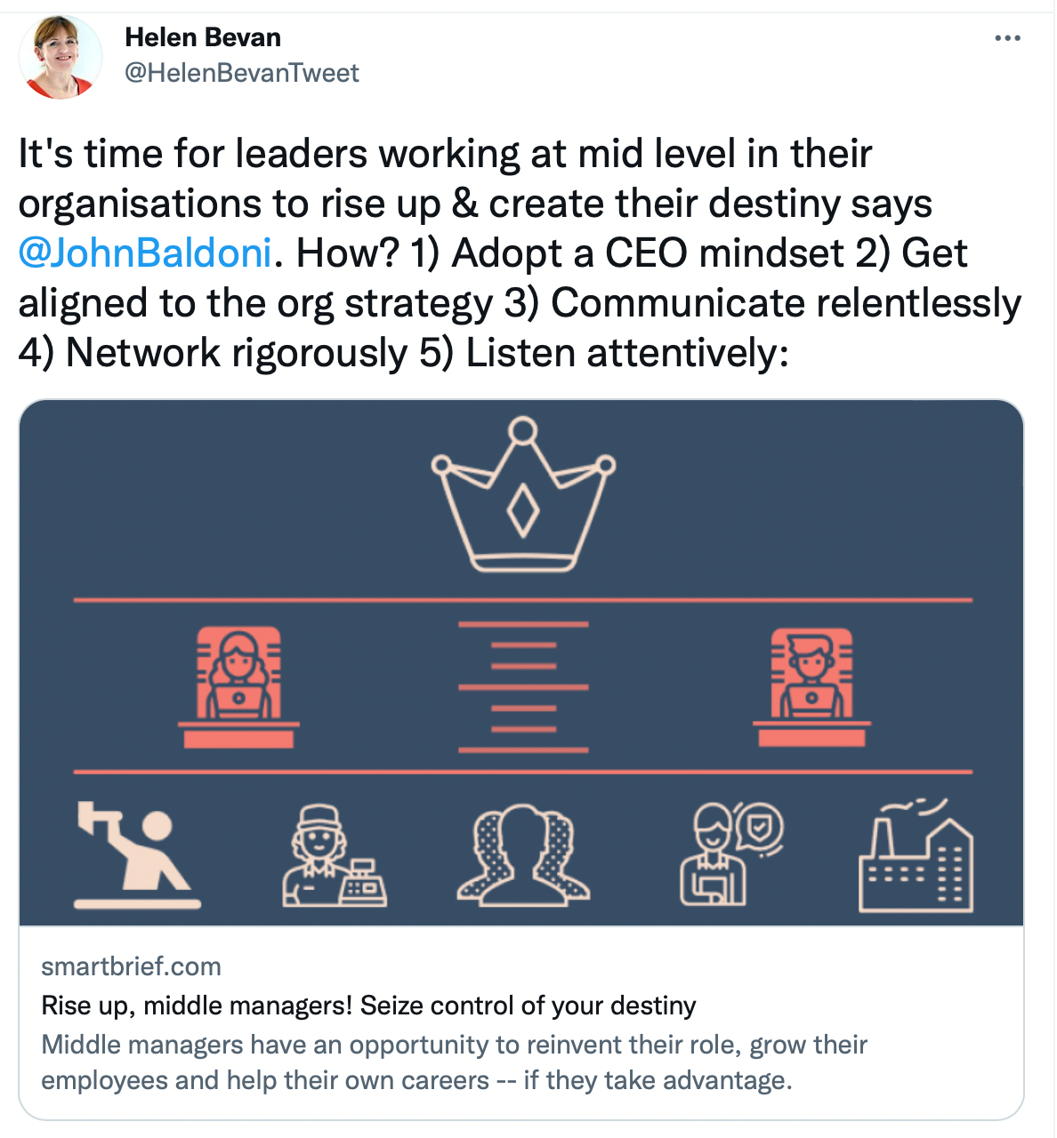This screenshot has width=1057, height=1138.
Task: Open 'Rise up, middle managers!' article title
Action: [x=368, y=1006]
